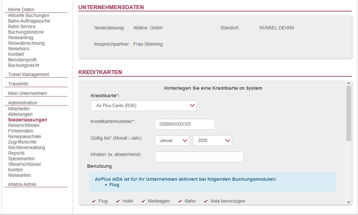The image size is (358, 215).
Task: Toggle the Flug checkbox
Action: click(94, 201)
